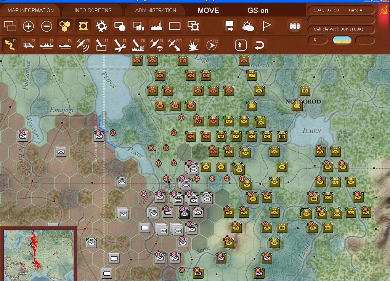Select the F7 bomb airfield mode
Screen dimensions: 390x281
[120, 45]
